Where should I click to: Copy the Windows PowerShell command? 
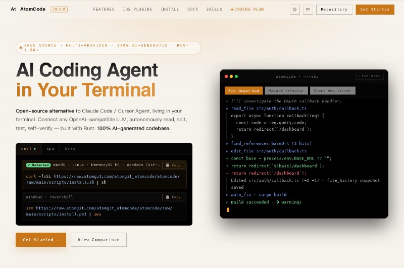(x=173, y=197)
